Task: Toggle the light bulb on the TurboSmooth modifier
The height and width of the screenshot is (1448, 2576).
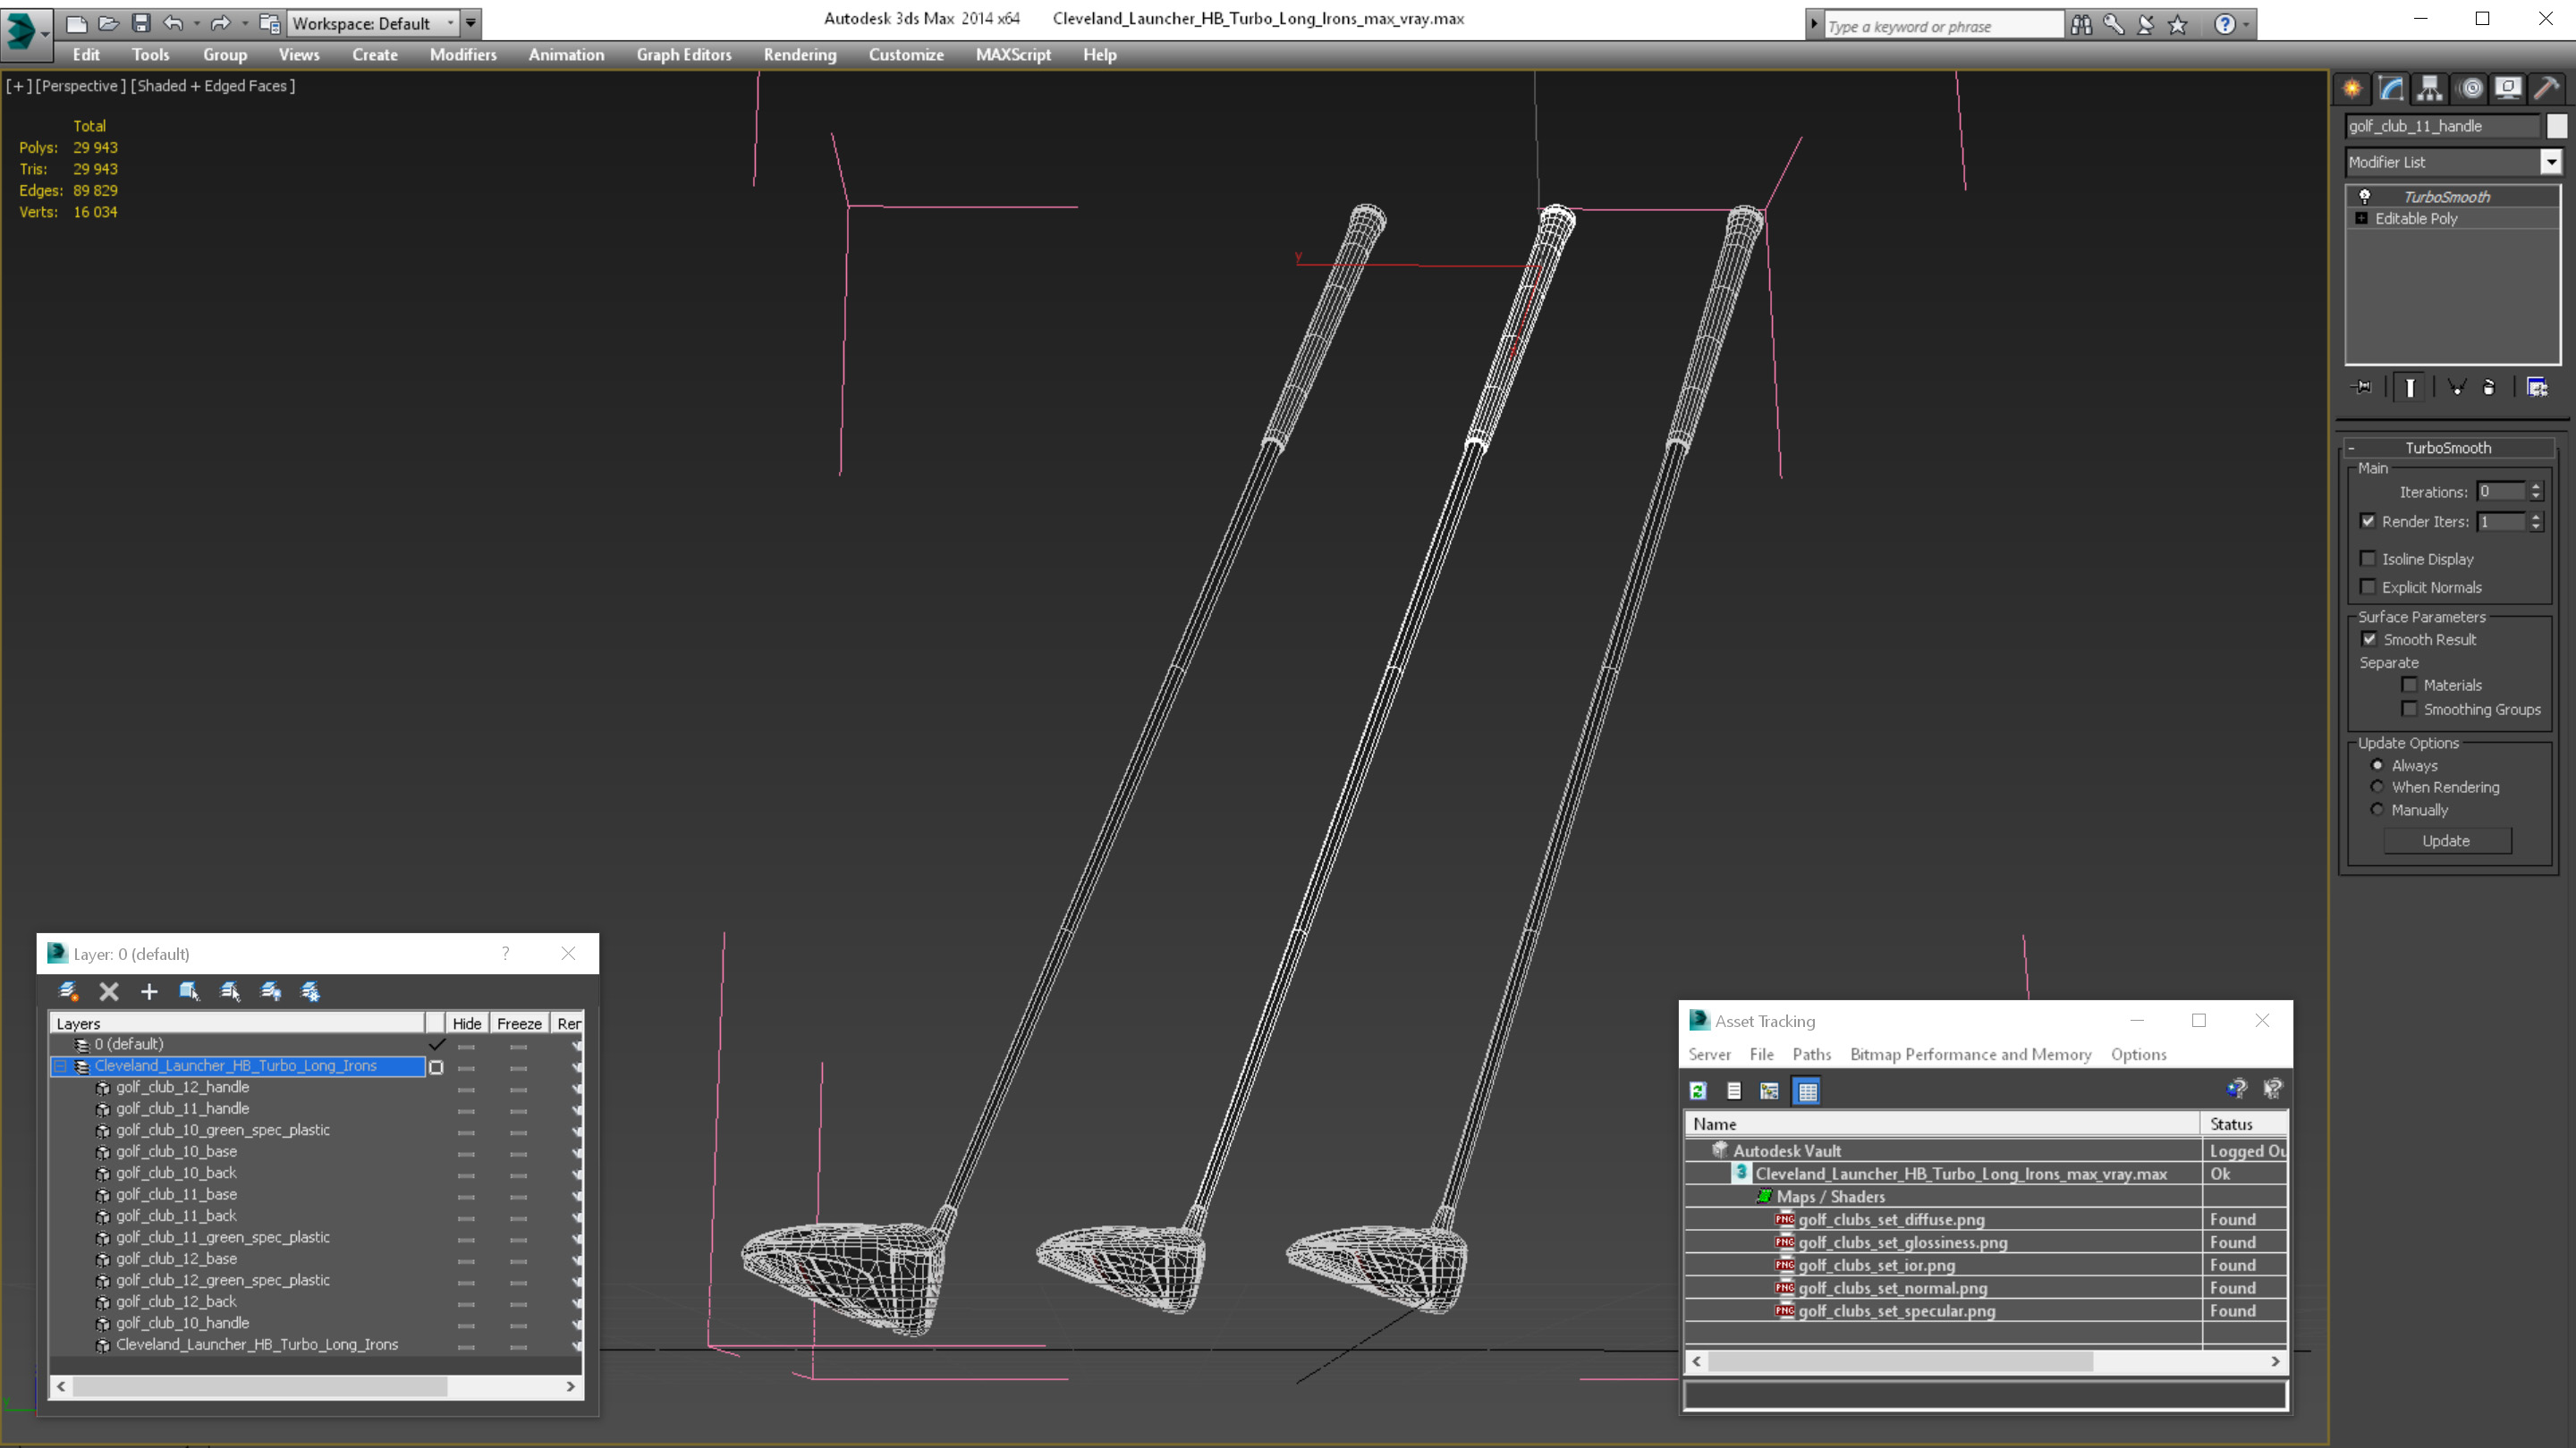Action: tap(2365, 197)
